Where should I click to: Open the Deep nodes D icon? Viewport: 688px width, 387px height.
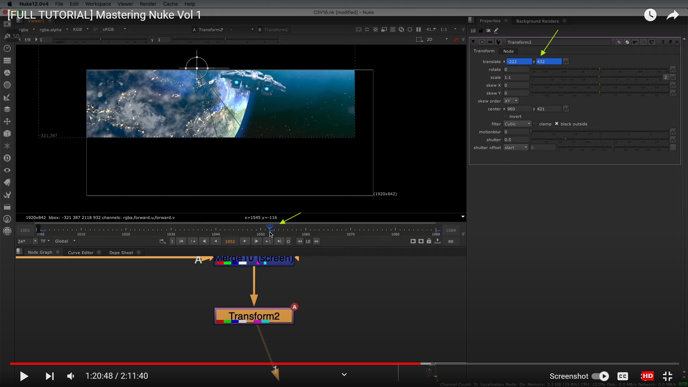coord(7,158)
